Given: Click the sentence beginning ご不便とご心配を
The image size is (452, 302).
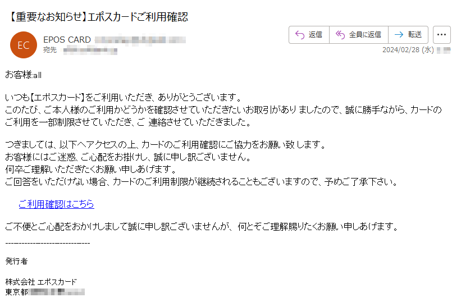Looking at the screenshot, I should [x=202, y=227].
